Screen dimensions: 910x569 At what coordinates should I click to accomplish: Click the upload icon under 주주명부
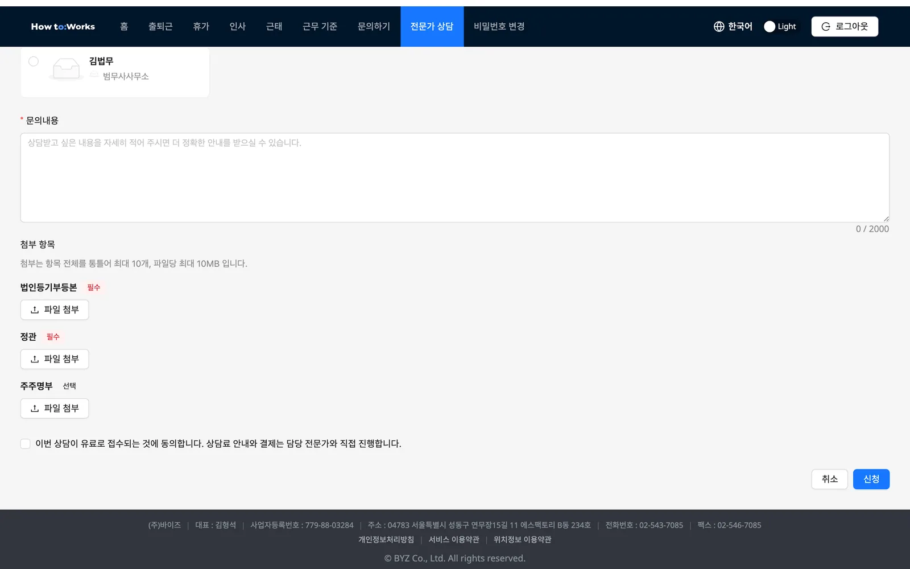[35, 409]
